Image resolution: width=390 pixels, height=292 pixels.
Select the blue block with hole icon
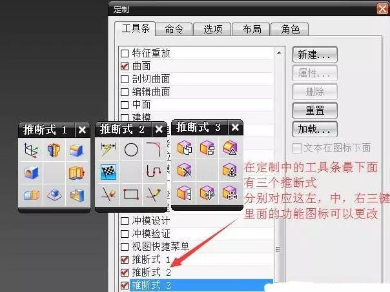pos(30,172)
